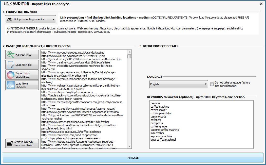The image size is (266, 165).
Task: Click the keyword 'aeropress'
Action: pyautogui.click(x=157, y=123)
